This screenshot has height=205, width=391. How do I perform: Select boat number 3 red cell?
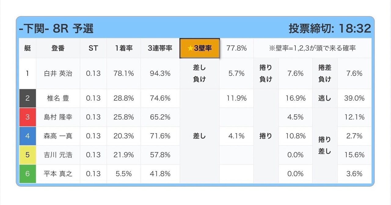(x=27, y=117)
